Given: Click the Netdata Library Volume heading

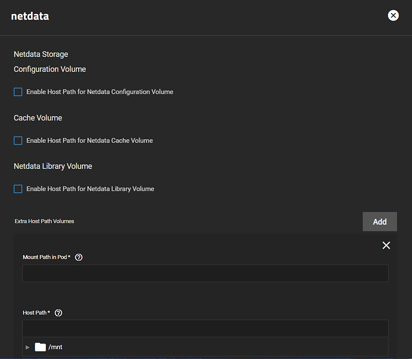Looking at the screenshot, I should tap(53, 166).
